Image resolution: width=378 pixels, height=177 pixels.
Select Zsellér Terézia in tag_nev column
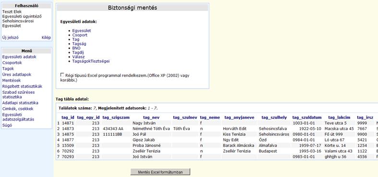[146, 151]
